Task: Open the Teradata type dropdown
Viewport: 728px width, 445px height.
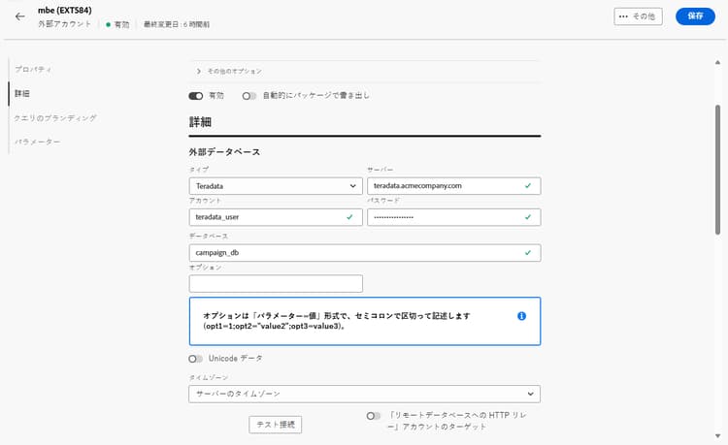Action: 276,186
